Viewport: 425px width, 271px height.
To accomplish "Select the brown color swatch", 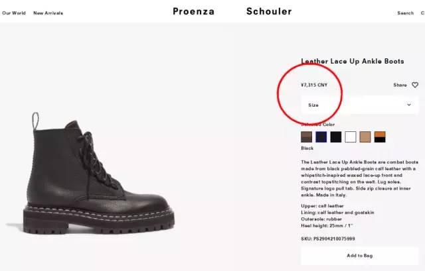I will pos(307,137).
